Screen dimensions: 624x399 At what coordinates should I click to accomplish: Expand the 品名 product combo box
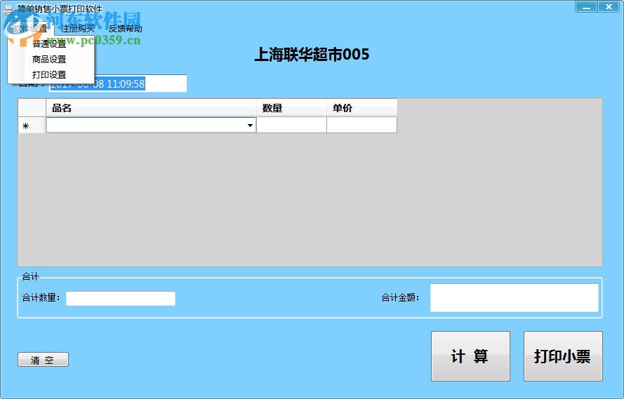click(250, 126)
